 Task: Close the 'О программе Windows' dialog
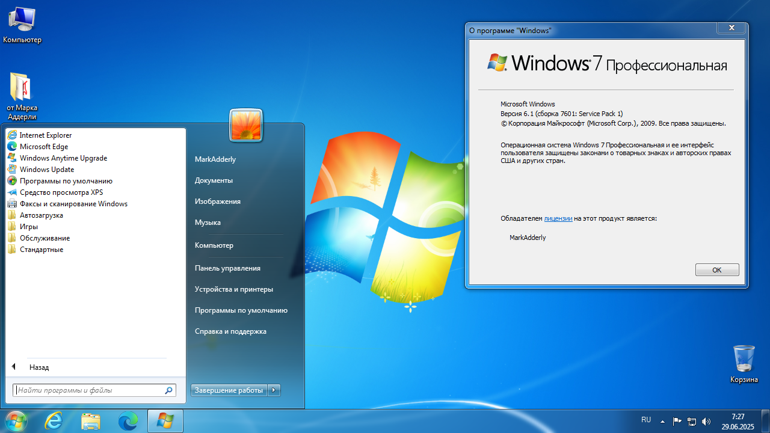731,28
